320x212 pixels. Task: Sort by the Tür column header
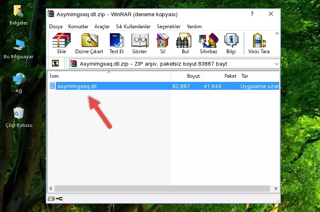click(259, 76)
